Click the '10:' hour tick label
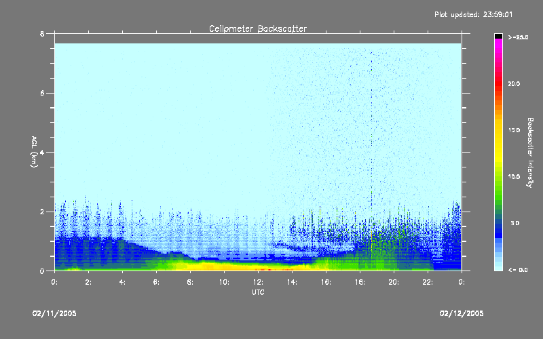This screenshot has width=543, height=339. [x=224, y=282]
